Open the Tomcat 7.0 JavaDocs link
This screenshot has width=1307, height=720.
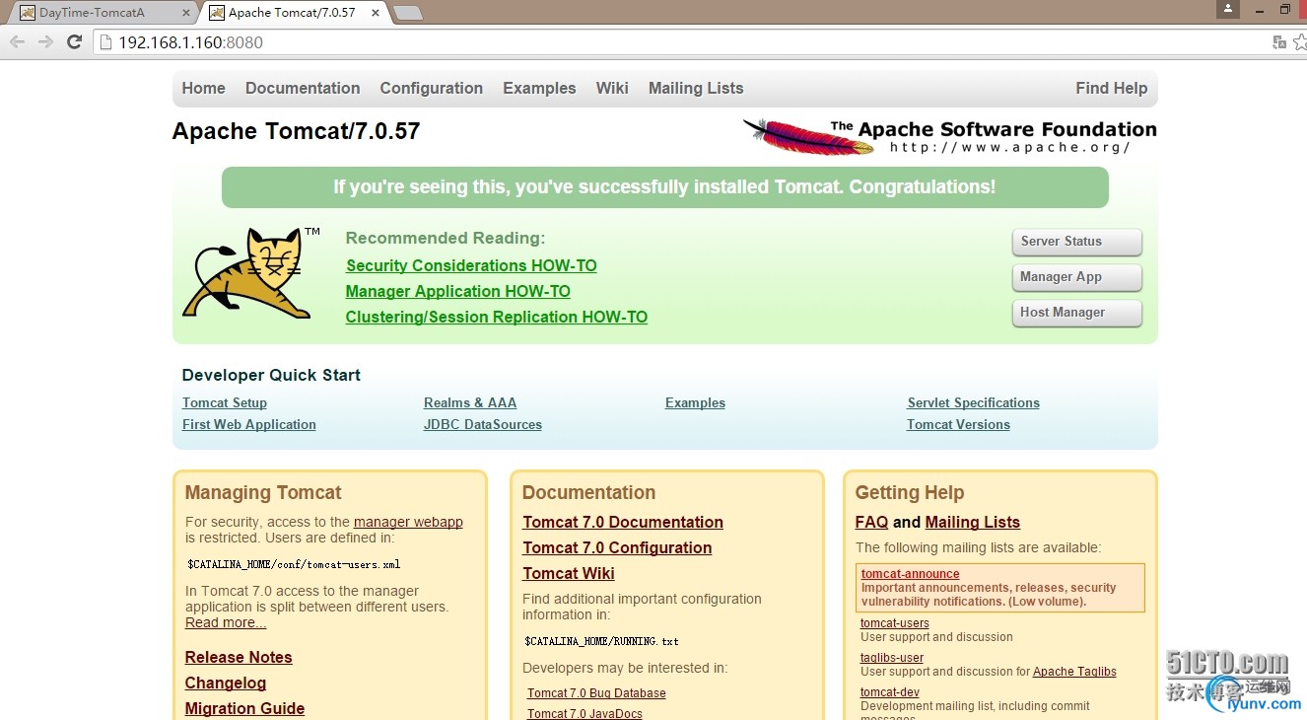pos(585,714)
